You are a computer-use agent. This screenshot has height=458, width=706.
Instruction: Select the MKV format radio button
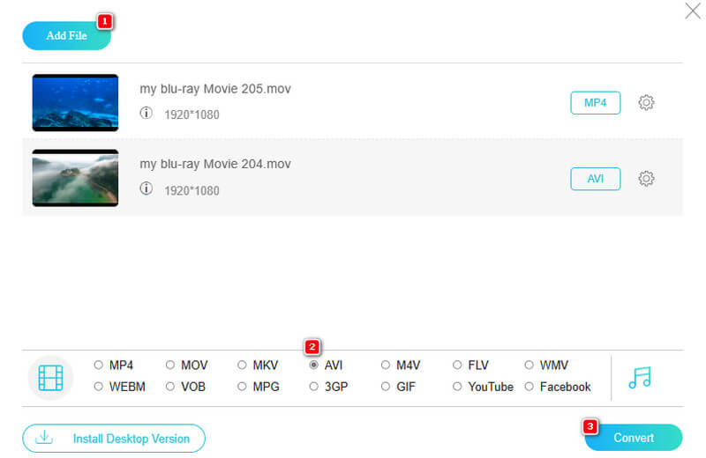pos(242,365)
